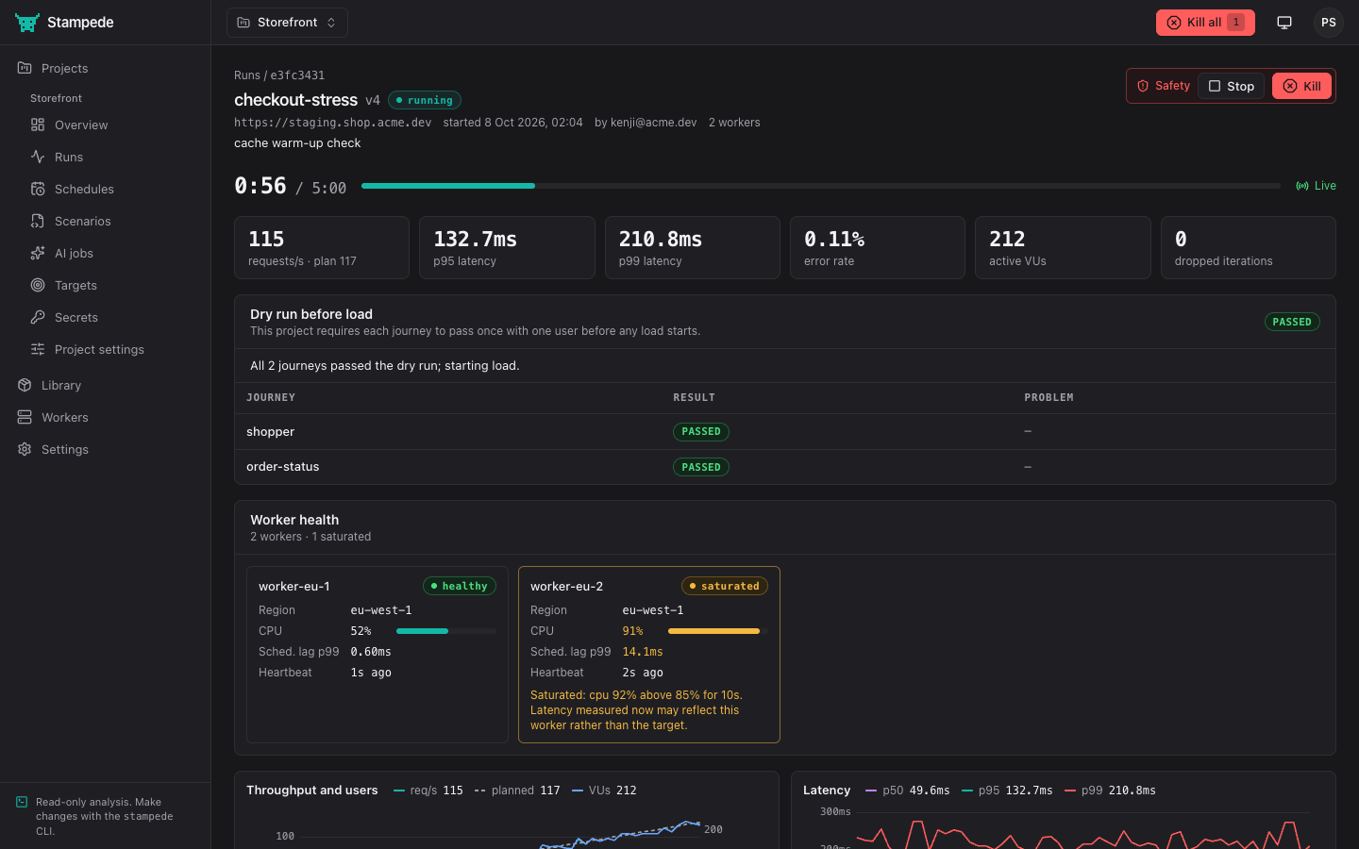Click the AI jobs sparkle icon

38,253
